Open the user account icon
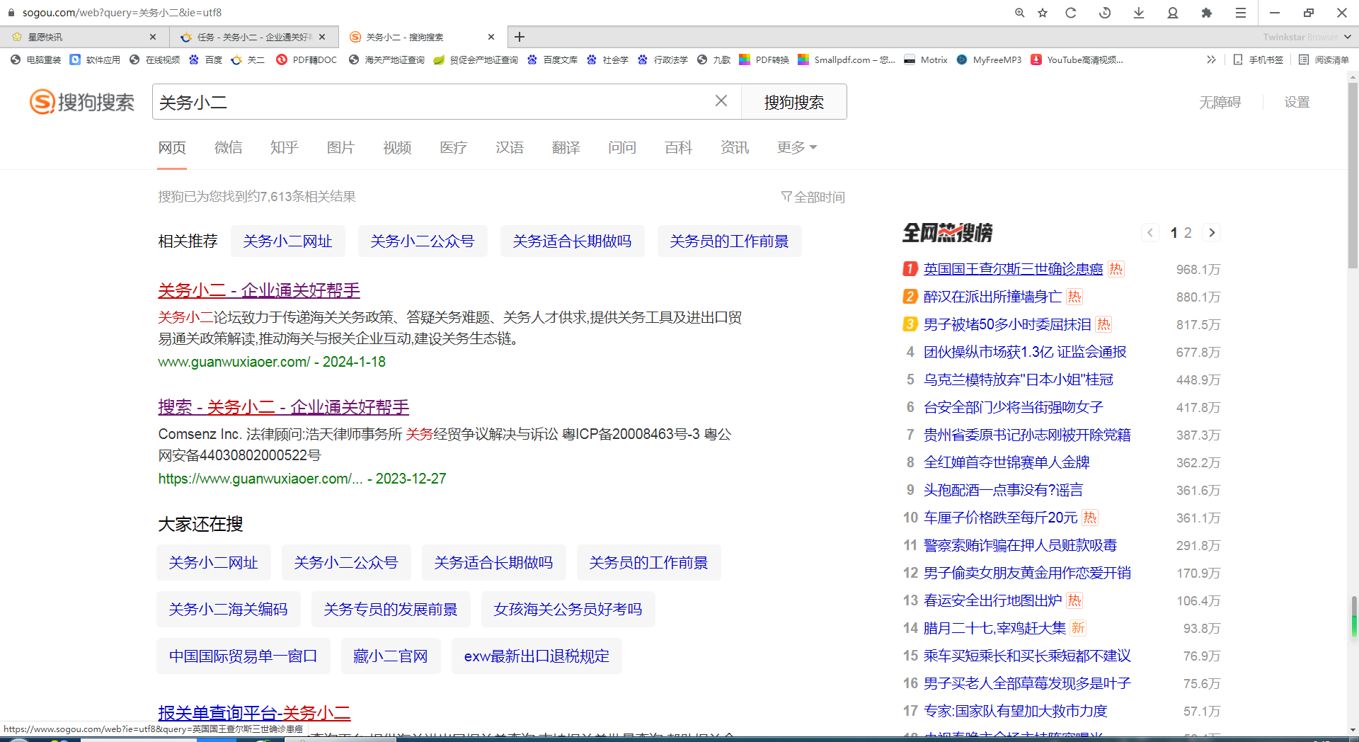This screenshot has width=1359, height=742. [1173, 13]
